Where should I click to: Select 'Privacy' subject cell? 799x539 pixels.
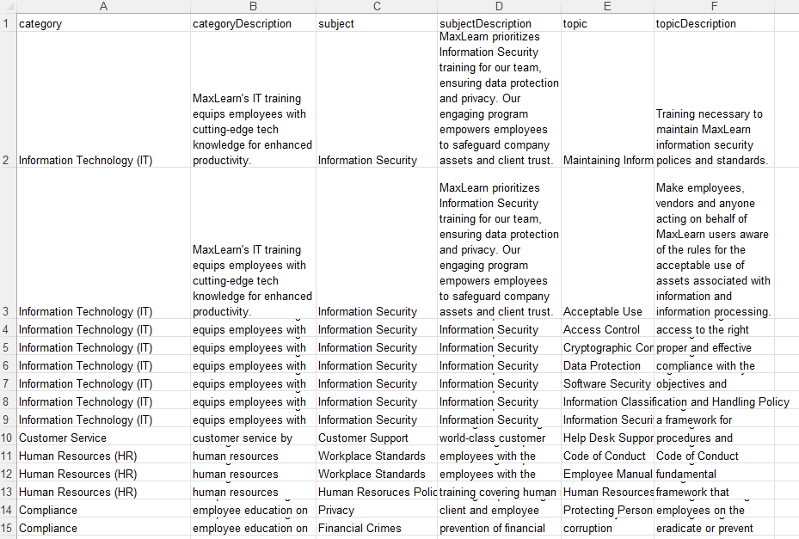(x=377, y=510)
